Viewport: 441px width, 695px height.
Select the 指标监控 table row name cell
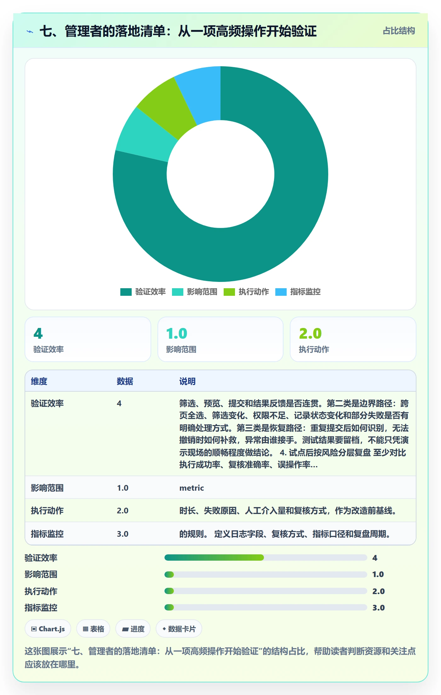(47, 534)
